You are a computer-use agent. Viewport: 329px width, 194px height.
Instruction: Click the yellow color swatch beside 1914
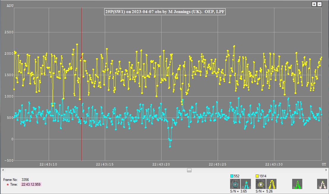point(257,176)
